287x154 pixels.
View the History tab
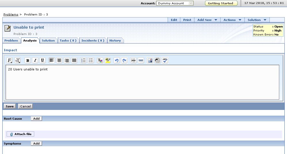click(x=115, y=40)
